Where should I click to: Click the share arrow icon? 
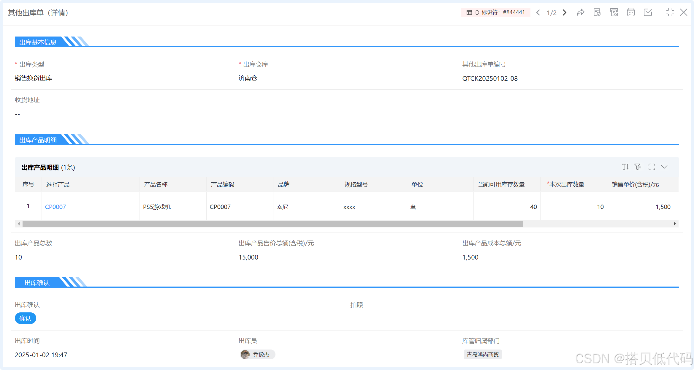(581, 12)
